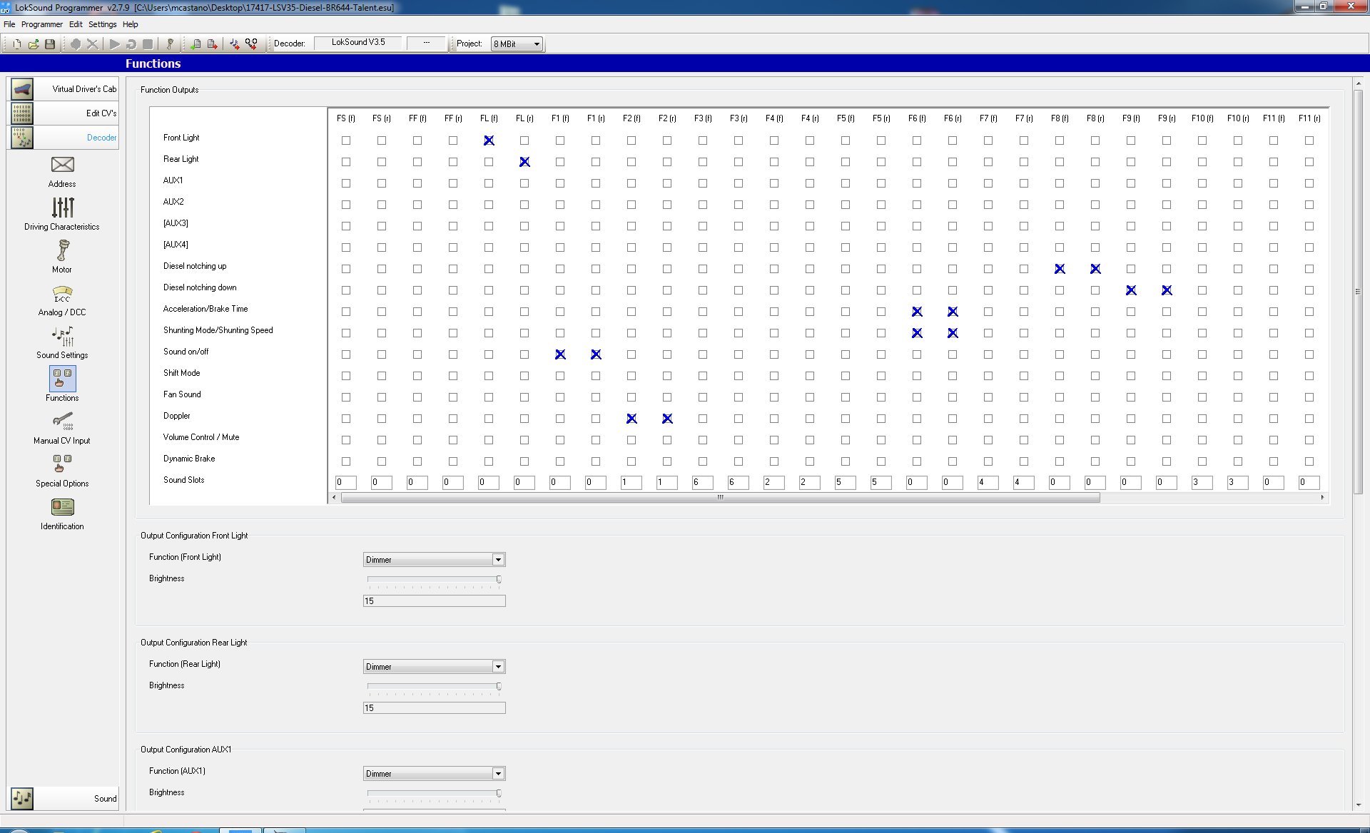Viewport: 1370px width, 833px height.
Task: Open the Programmer menu
Action: click(x=42, y=24)
